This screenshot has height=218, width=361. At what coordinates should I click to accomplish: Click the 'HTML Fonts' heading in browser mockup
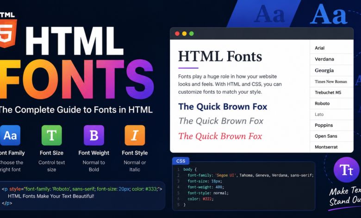pos(220,57)
